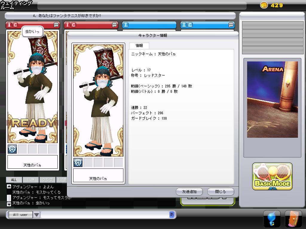
Task: Click the blue balloon character icon
Action: tap(272, 219)
